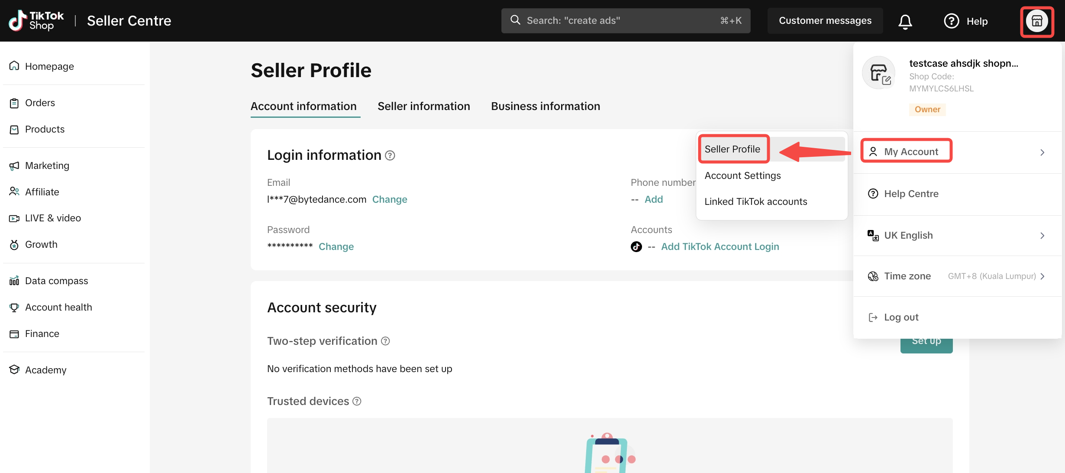Click the Time zone globe icon
This screenshot has height=473, width=1065.
click(x=873, y=276)
